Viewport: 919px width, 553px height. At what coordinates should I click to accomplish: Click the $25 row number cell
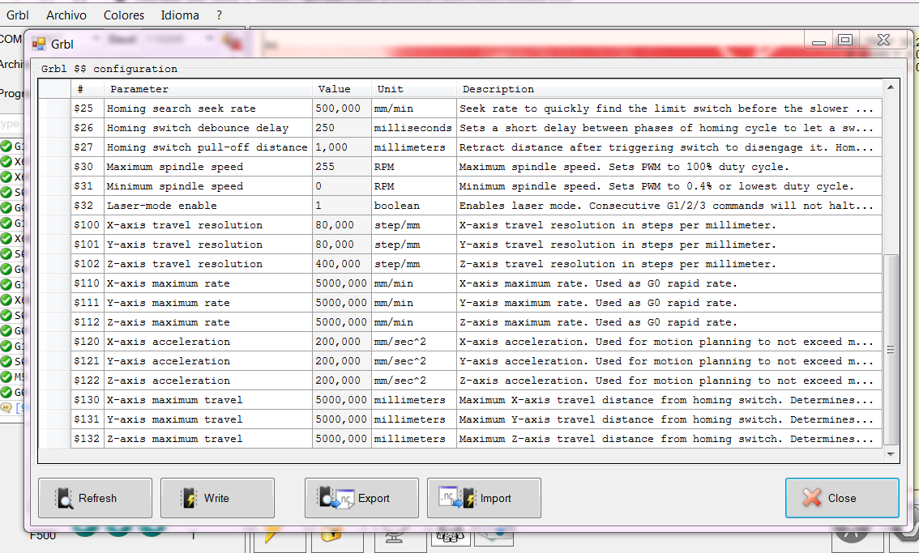click(88, 108)
